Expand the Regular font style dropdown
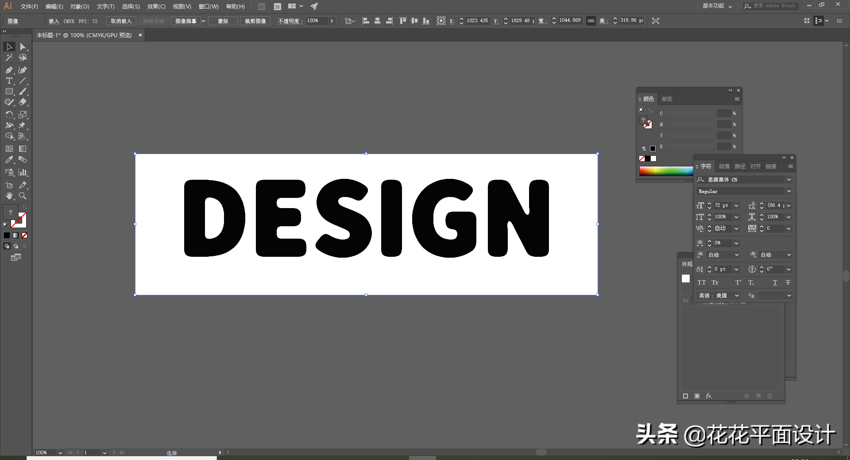Image resolution: width=850 pixels, height=460 pixels. [x=789, y=191]
